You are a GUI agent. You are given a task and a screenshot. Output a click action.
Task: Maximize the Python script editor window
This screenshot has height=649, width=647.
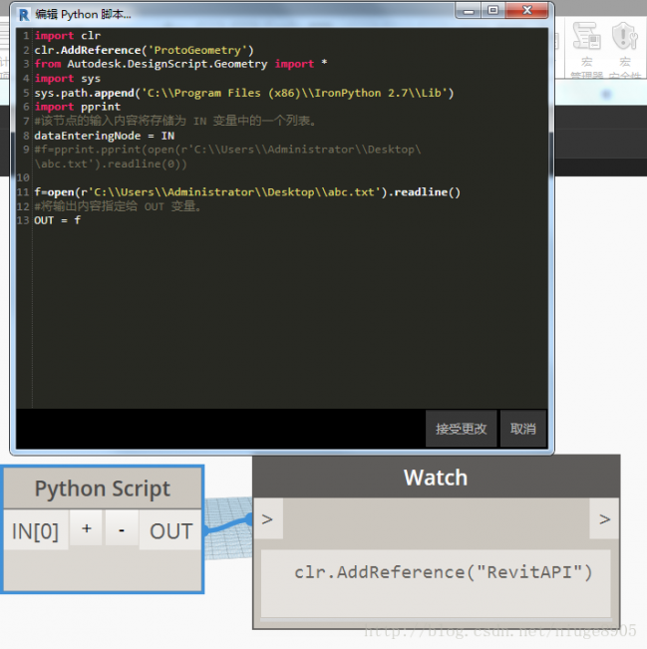[492, 10]
